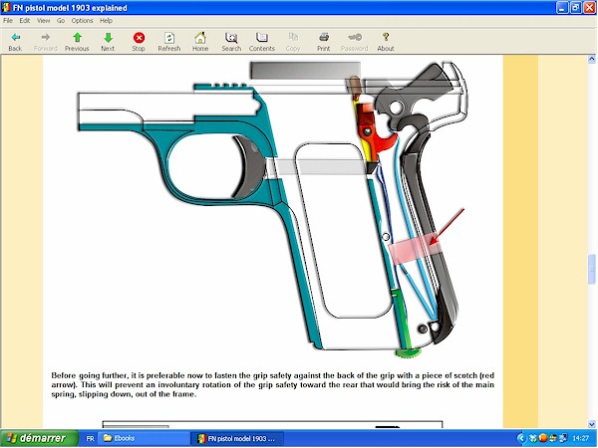Image resolution: width=598 pixels, height=448 pixels.
Task: Minimize the FN pistol window
Action: pos(562,8)
